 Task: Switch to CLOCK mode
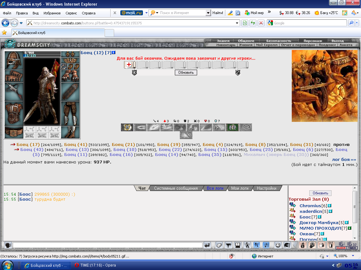pyautogui.click(x=341, y=248)
